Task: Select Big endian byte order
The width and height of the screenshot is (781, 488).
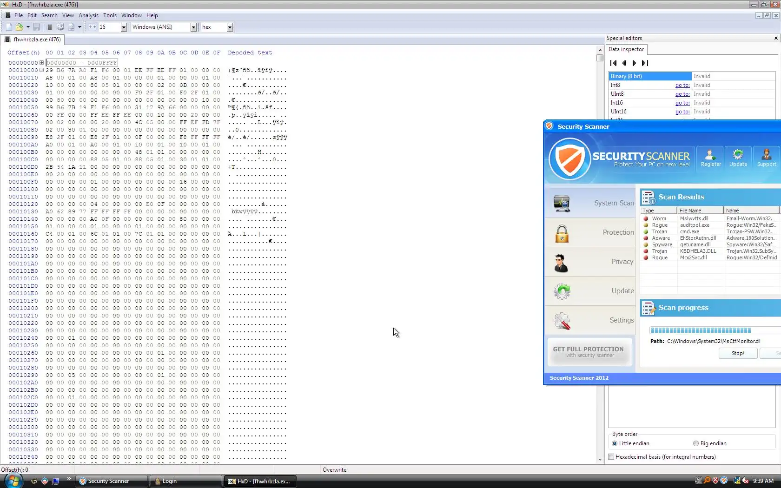Action: [x=709, y=443]
